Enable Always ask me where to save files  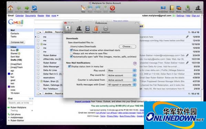[x=71, y=53]
